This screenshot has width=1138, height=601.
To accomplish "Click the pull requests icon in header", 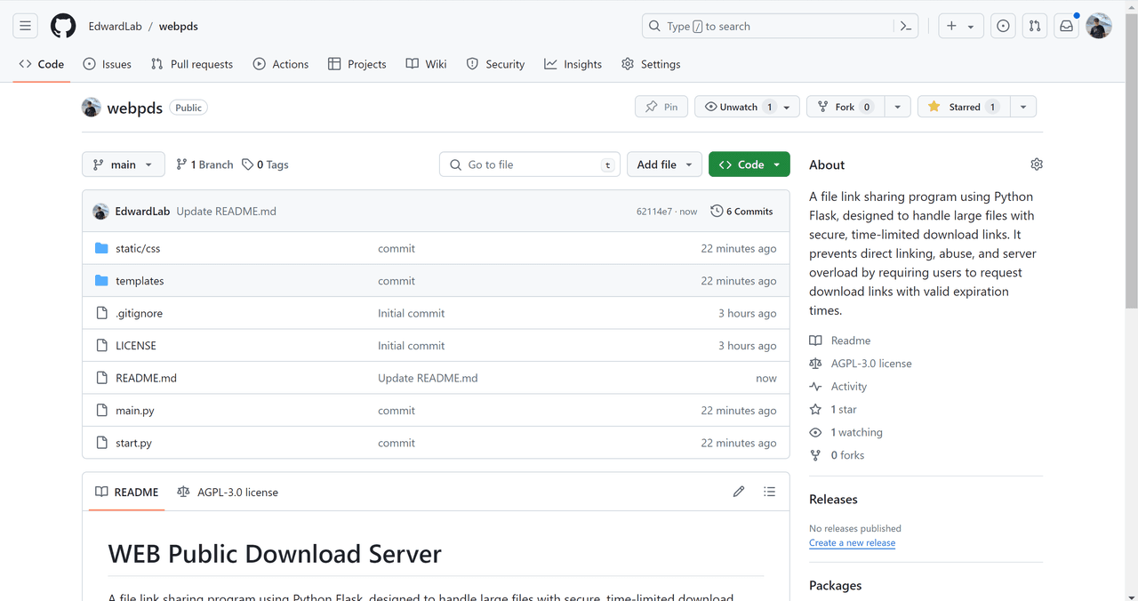I will [x=1035, y=27].
